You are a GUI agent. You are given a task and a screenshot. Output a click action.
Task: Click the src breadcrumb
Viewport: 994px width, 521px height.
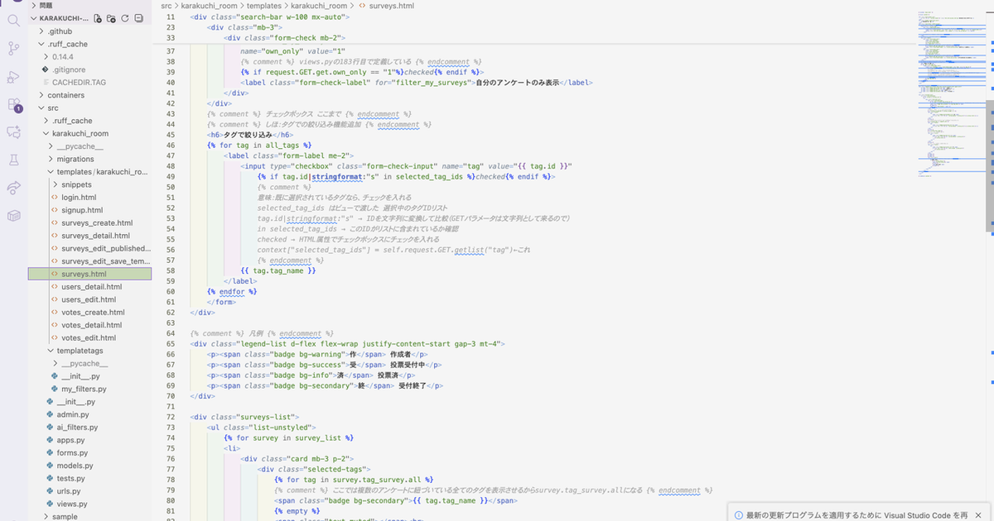point(166,6)
